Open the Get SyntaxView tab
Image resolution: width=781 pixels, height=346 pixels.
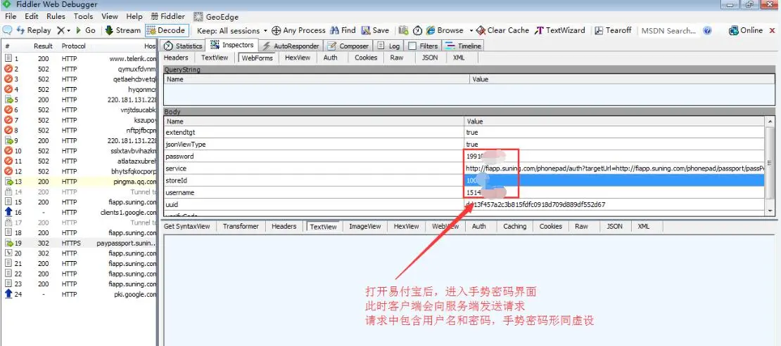pos(186,226)
